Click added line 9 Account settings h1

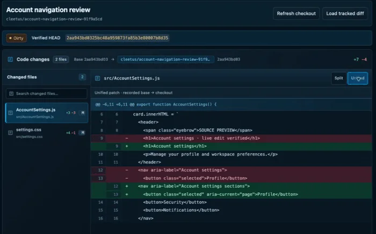click(x=231, y=146)
